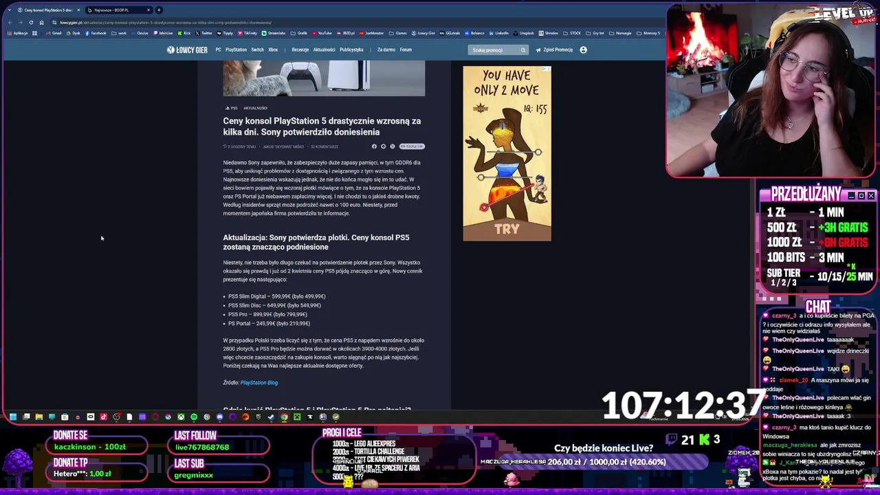This screenshot has width=880, height=495.
Task: Open the PlayStation menu item
Action: click(x=236, y=49)
